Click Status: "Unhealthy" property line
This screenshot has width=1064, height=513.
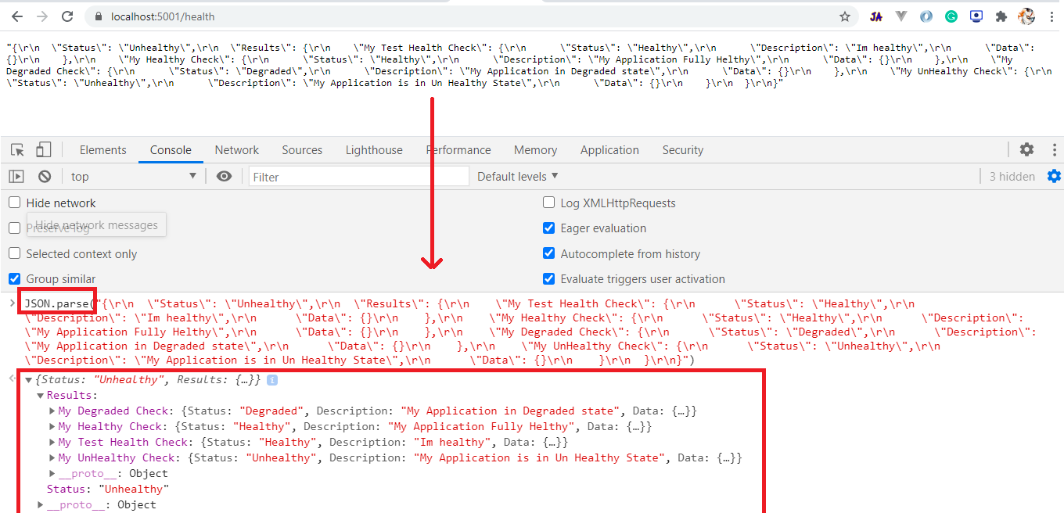(108, 490)
